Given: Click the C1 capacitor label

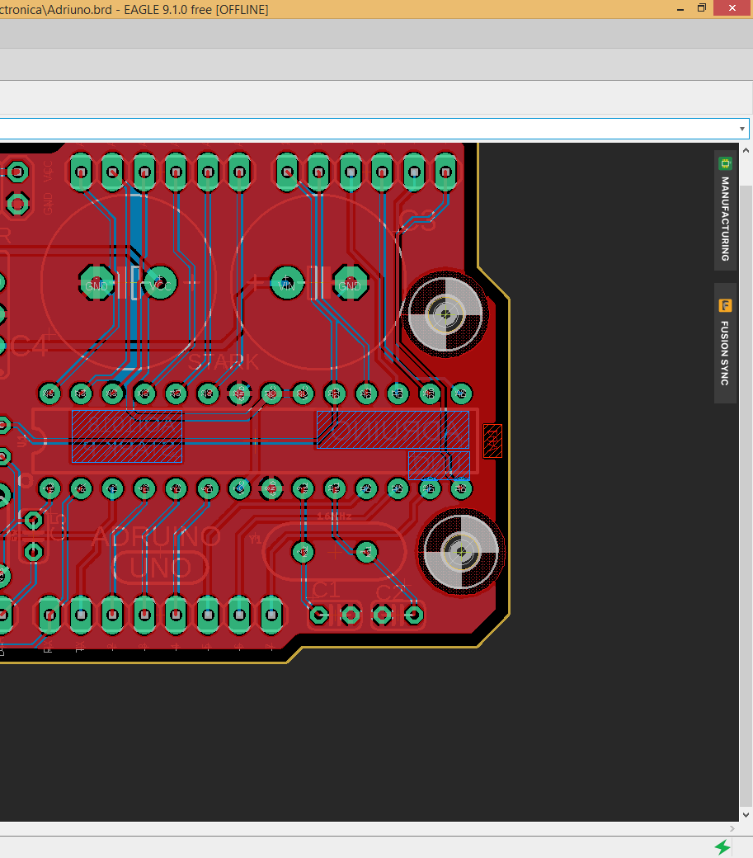Looking at the screenshot, I should [327, 590].
